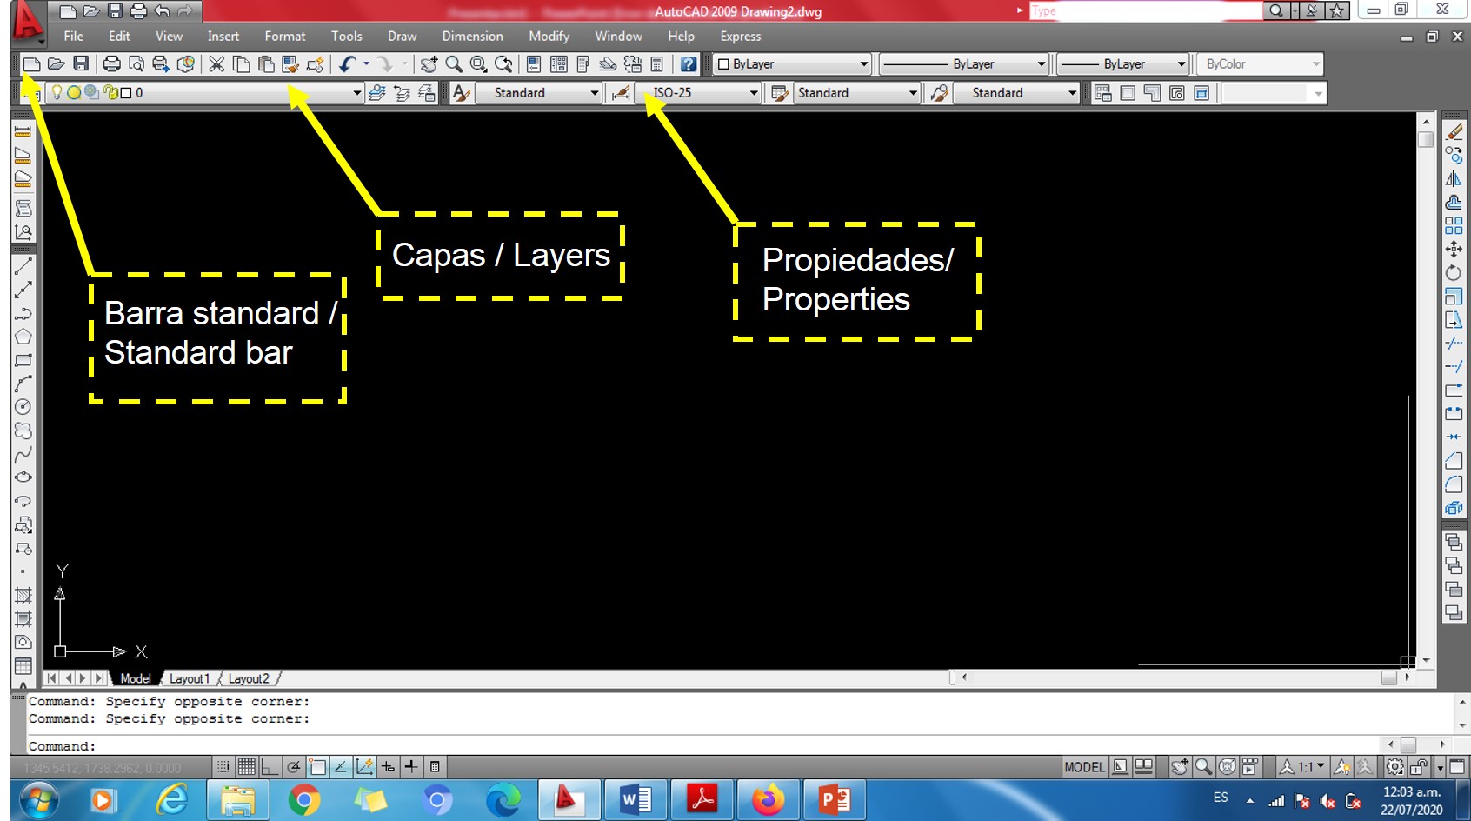Click the Open file icon in standard toolbar
Image resolution: width=1471 pixels, height=821 pixels.
(56, 64)
